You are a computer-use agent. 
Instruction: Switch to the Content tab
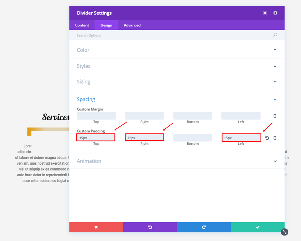click(82, 25)
